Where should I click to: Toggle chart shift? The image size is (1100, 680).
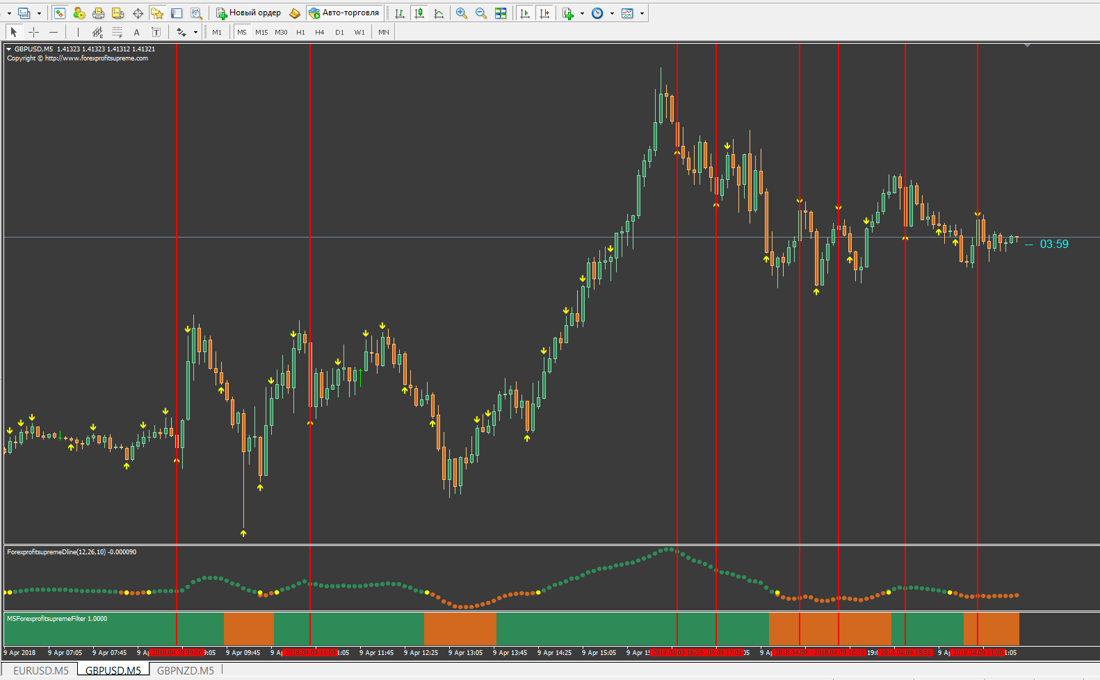[544, 13]
